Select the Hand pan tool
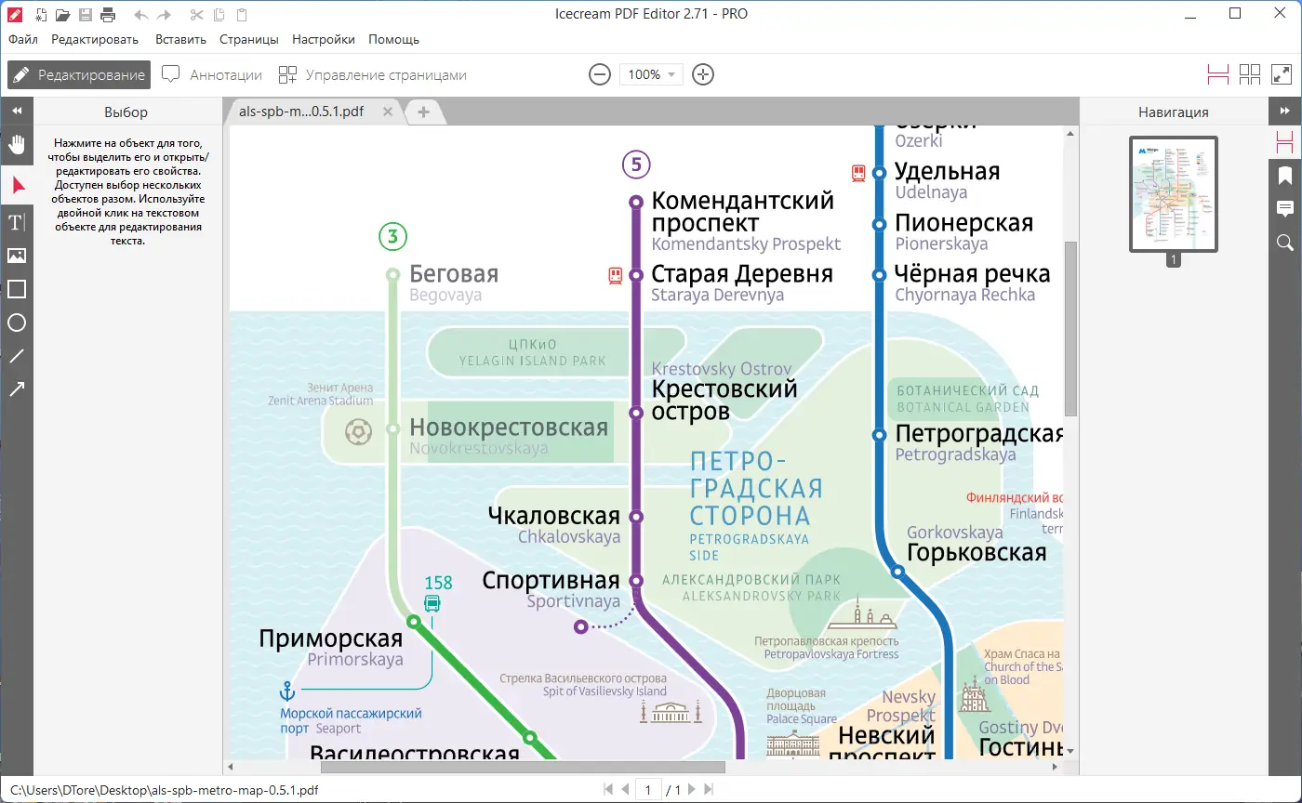This screenshot has width=1302, height=803. [x=16, y=144]
